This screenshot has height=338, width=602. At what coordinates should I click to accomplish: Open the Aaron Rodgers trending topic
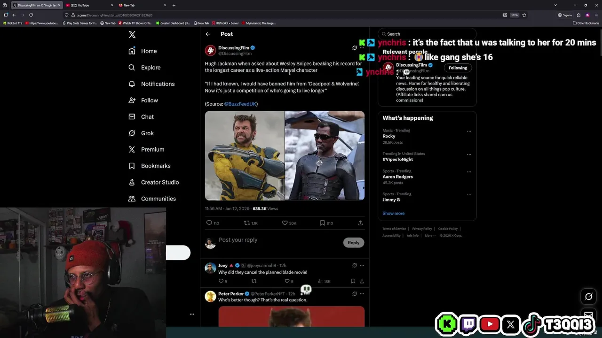point(398,177)
